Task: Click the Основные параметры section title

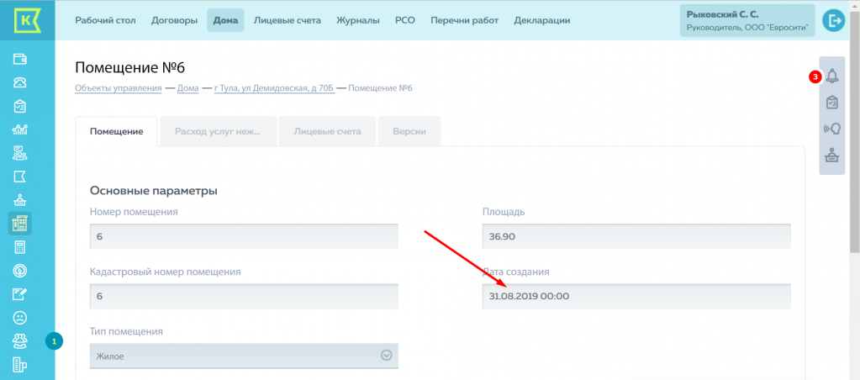Action: (154, 192)
